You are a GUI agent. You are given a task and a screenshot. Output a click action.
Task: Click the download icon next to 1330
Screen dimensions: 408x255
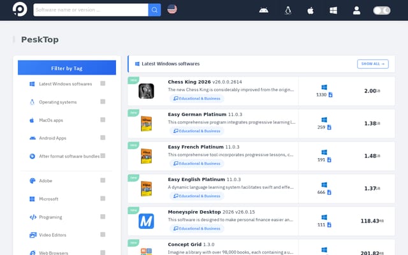click(330, 95)
